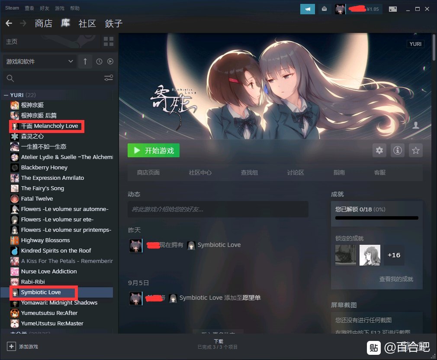437x360 pixels.
Task: Click the user avatar in title bar
Action: click(x=340, y=9)
